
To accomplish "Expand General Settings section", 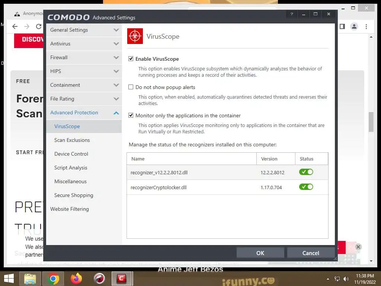I will (x=84, y=30).
